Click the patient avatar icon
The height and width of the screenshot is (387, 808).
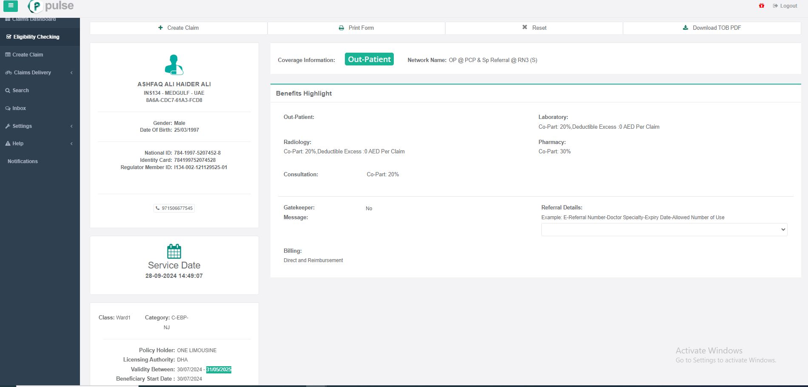click(x=174, y=65)
